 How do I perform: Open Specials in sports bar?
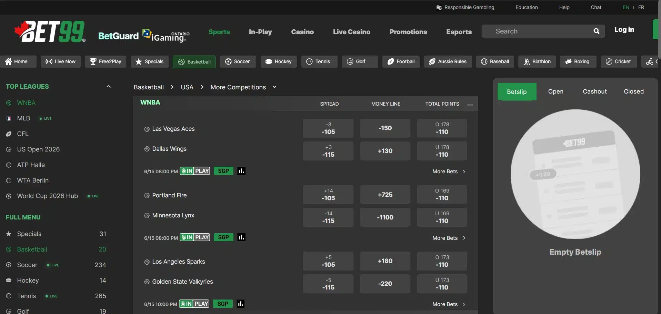pyautogui.click(x=150, y=61)
